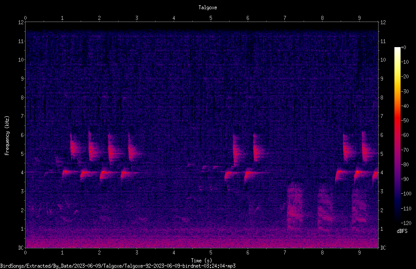416x269 pixels.
Task: Click the "10" tick on the left frequency axis
Action: click(x=21, y=60)
